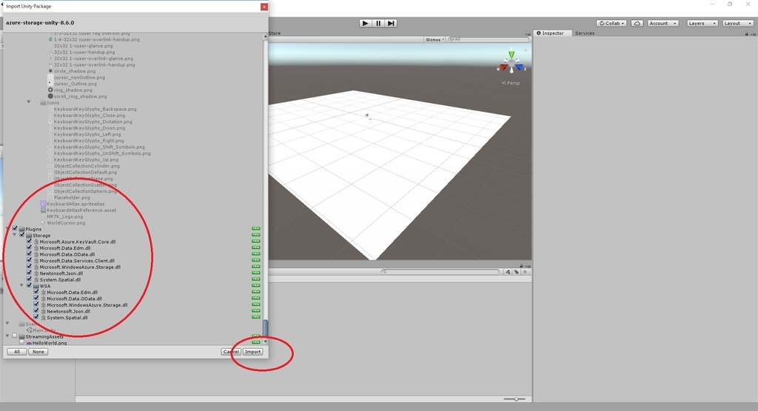Image resolution: width=758 pixels, height=411 pixels.
Task: Click the Storage folder icon
Action: point(29,235)
